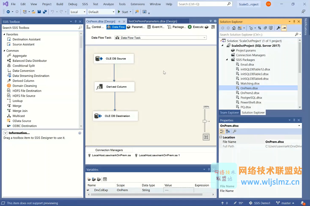Adjust the designer zoom slider handle

pyautogui.click(x=205, y=121)
